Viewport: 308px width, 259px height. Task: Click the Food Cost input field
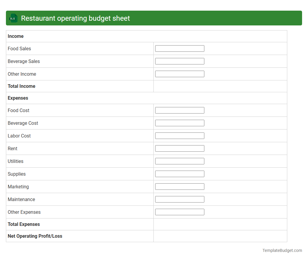[x=179, y=110]
